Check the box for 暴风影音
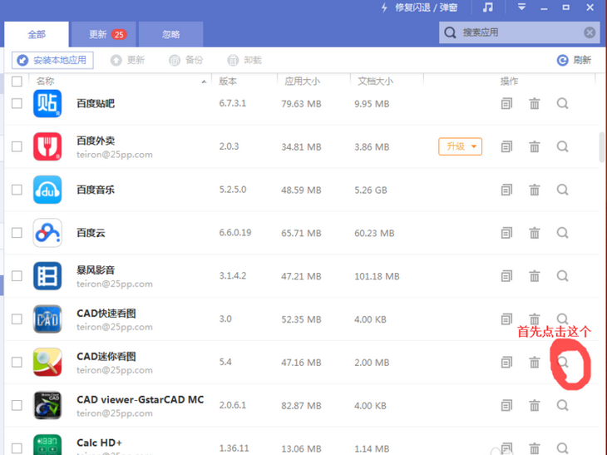The width and height of the screenshot is (607, 455). click(17, 276)
